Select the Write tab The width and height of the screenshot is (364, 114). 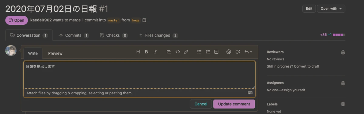[33, 53]
